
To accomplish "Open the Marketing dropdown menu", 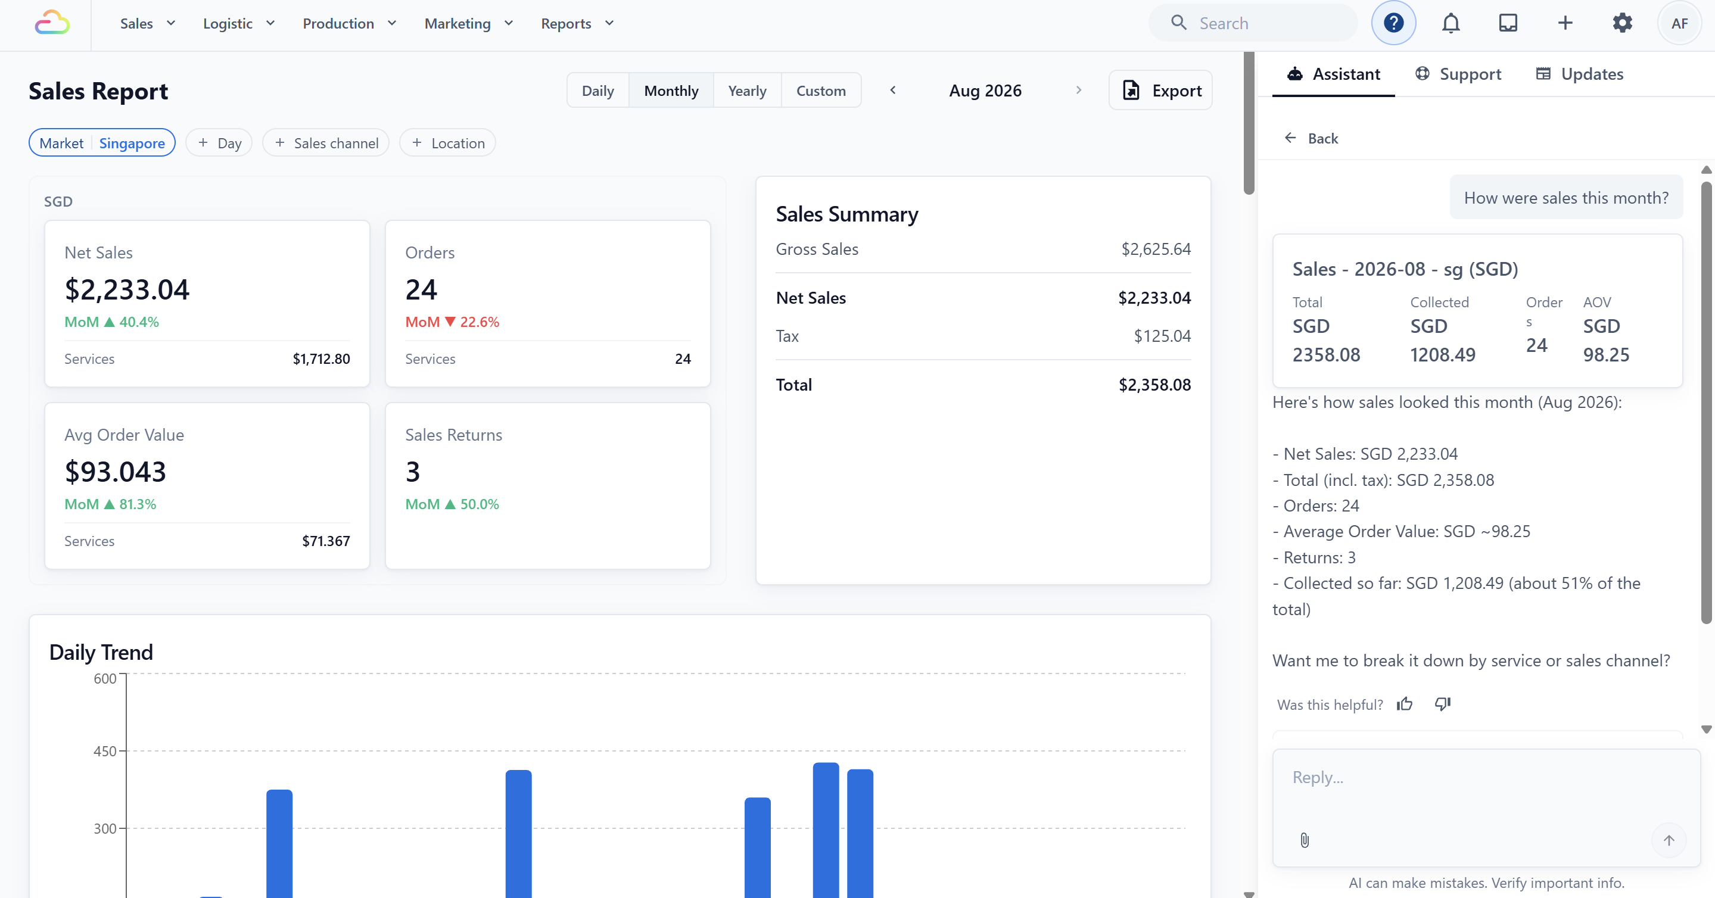I will pos(469,23).
